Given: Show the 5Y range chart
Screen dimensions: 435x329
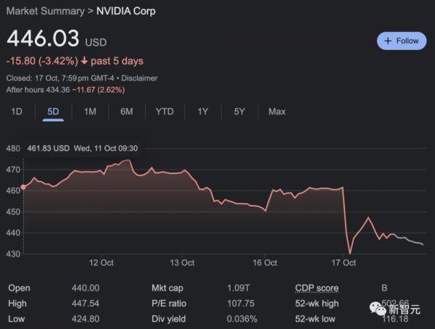Looking at the screenshot, I should pos(239,112).
